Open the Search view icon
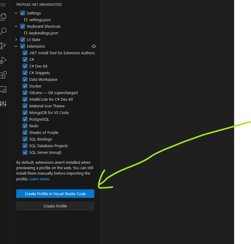 click(x=3, y=31)
